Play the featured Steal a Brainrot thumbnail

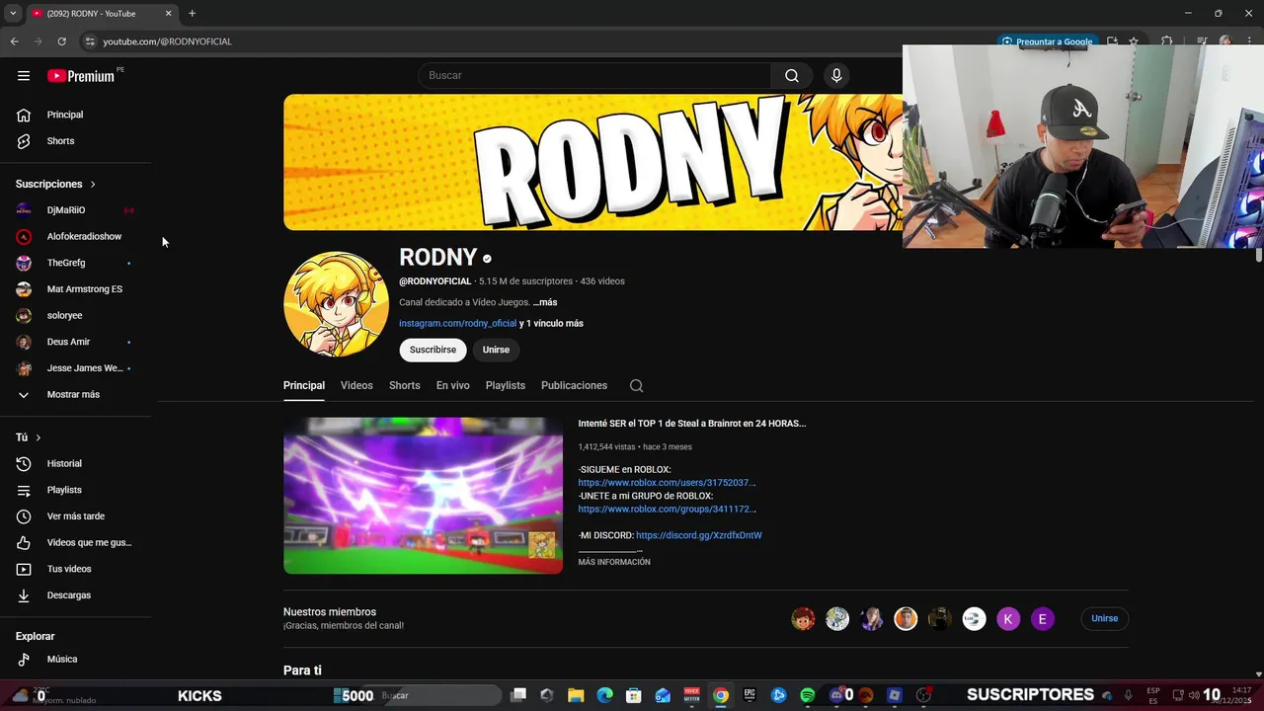(x=423, y=496)
